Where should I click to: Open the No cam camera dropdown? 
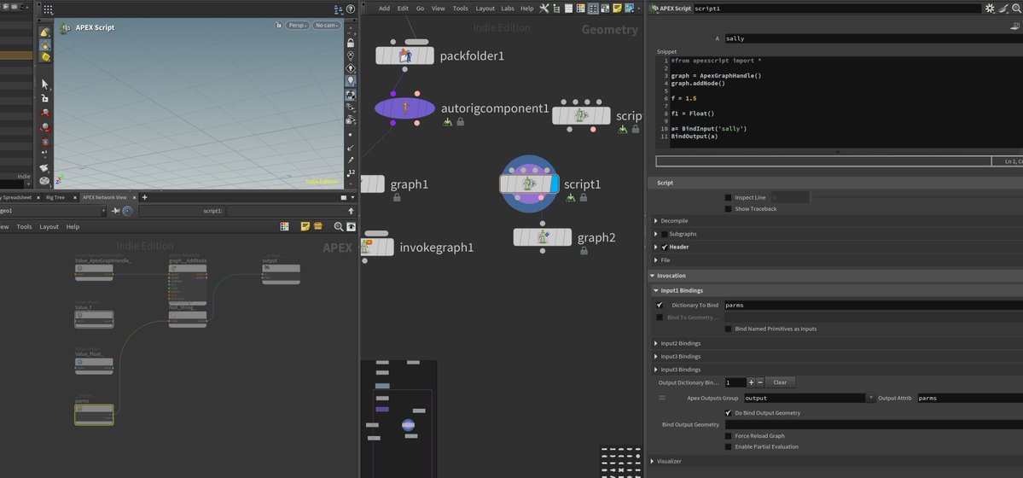coord(327,26)
